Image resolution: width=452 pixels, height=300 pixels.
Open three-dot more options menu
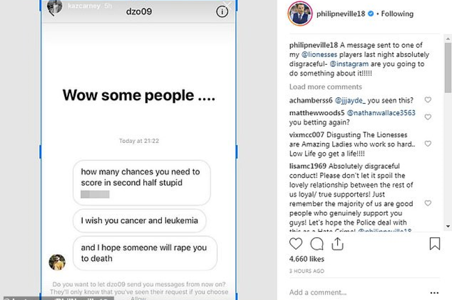[x=434, y=292]
